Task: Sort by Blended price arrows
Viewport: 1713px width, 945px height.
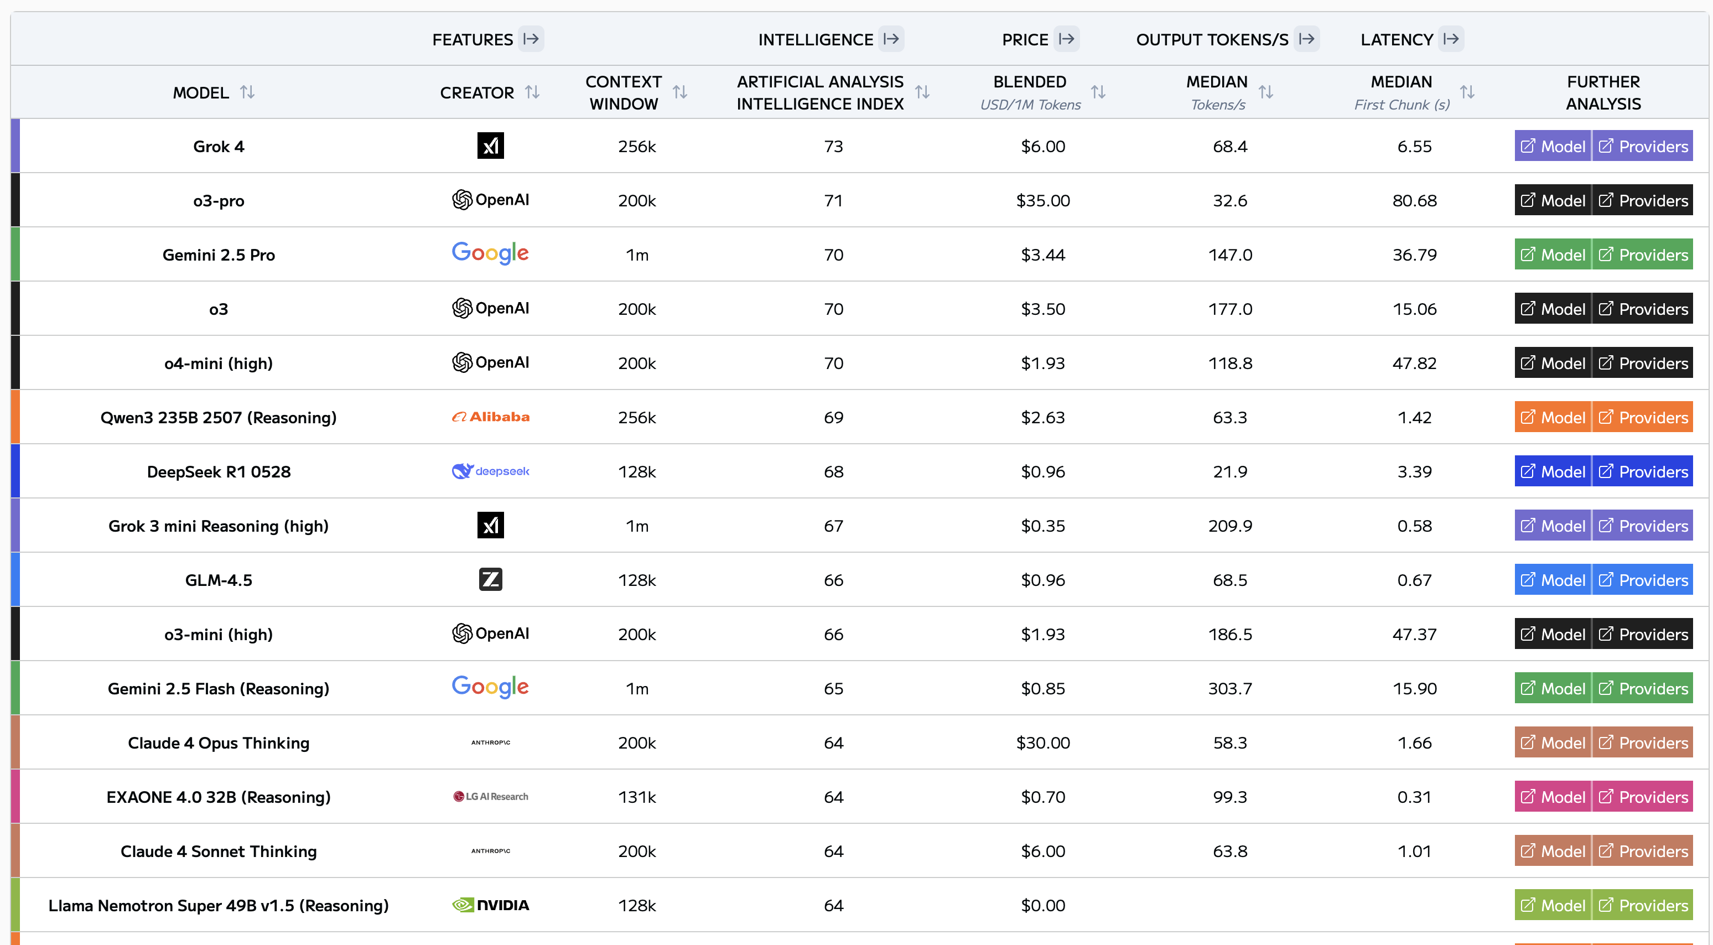Action: point(1098,92)
